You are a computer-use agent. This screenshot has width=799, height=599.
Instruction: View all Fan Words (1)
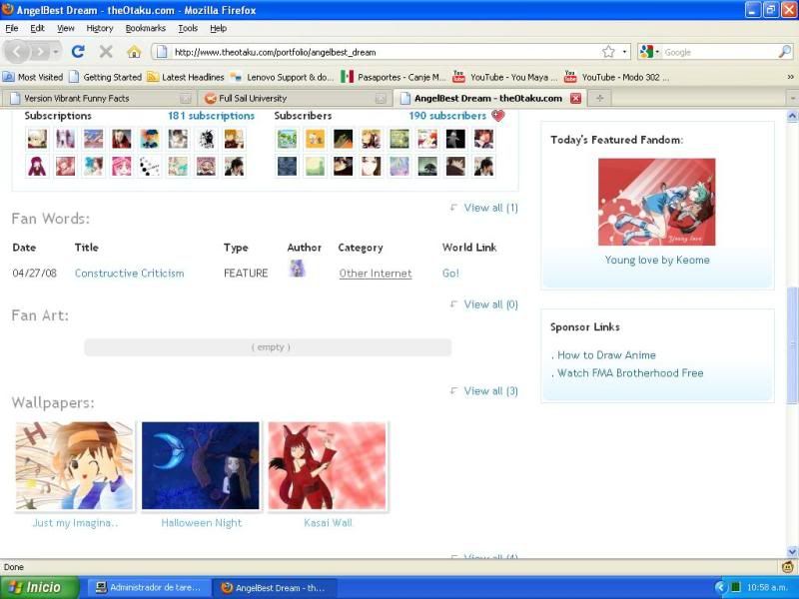point(490,208)
